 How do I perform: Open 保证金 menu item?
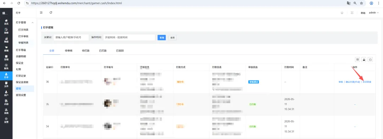tap(20, 63)
